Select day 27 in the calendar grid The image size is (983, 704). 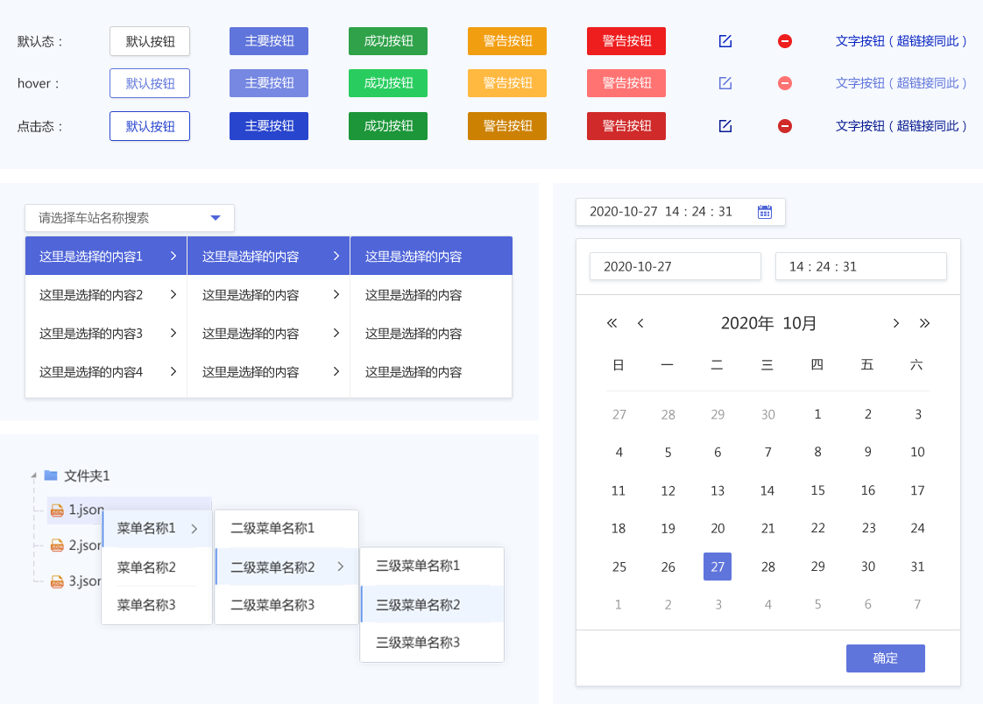pyautogui.click(x=718, y=567)
